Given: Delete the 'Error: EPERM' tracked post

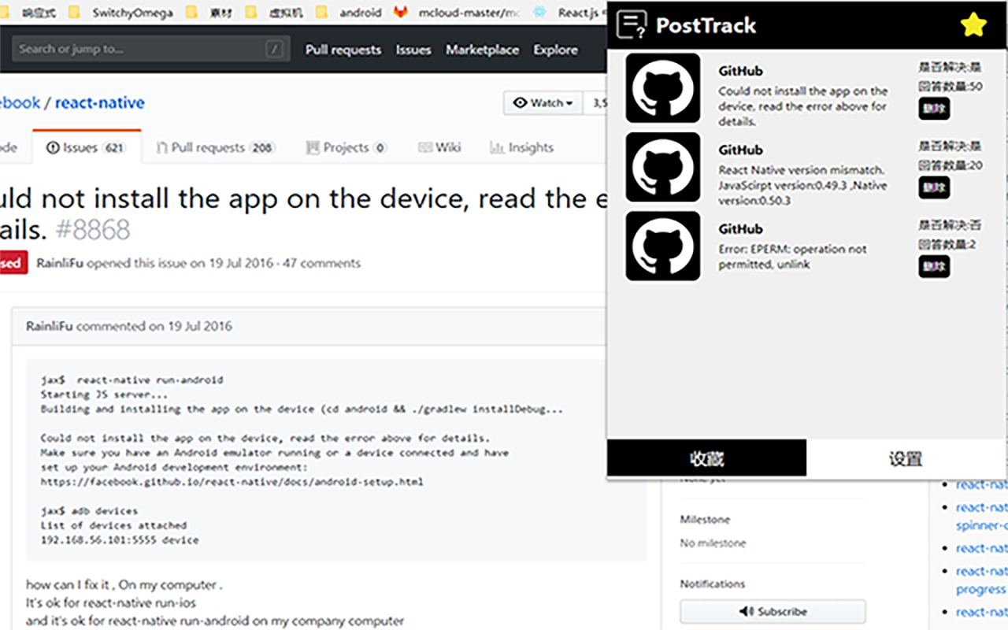Looking at the screenshot, I should [934, 266].
